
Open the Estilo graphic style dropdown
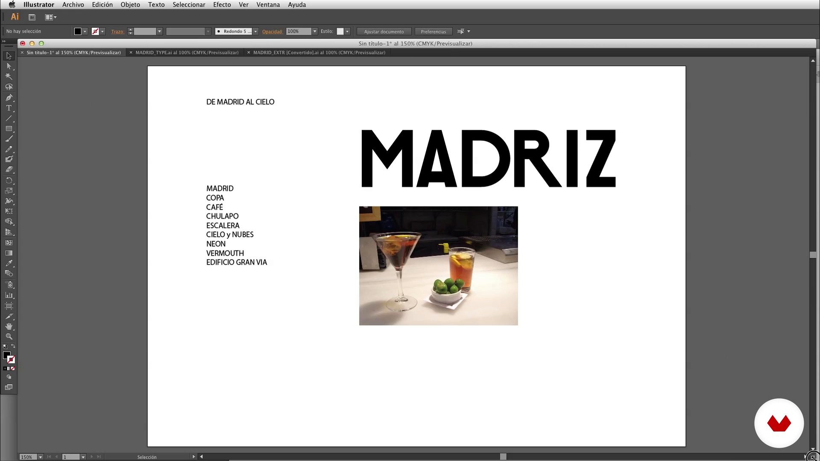347,32
